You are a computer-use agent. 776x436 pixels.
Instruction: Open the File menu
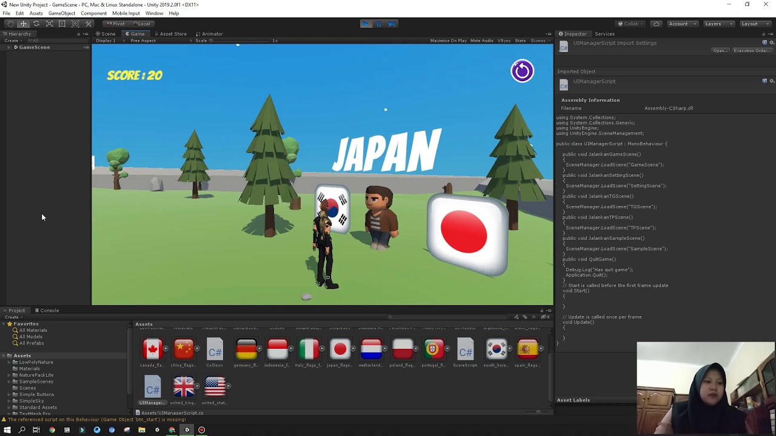(6, 13)
